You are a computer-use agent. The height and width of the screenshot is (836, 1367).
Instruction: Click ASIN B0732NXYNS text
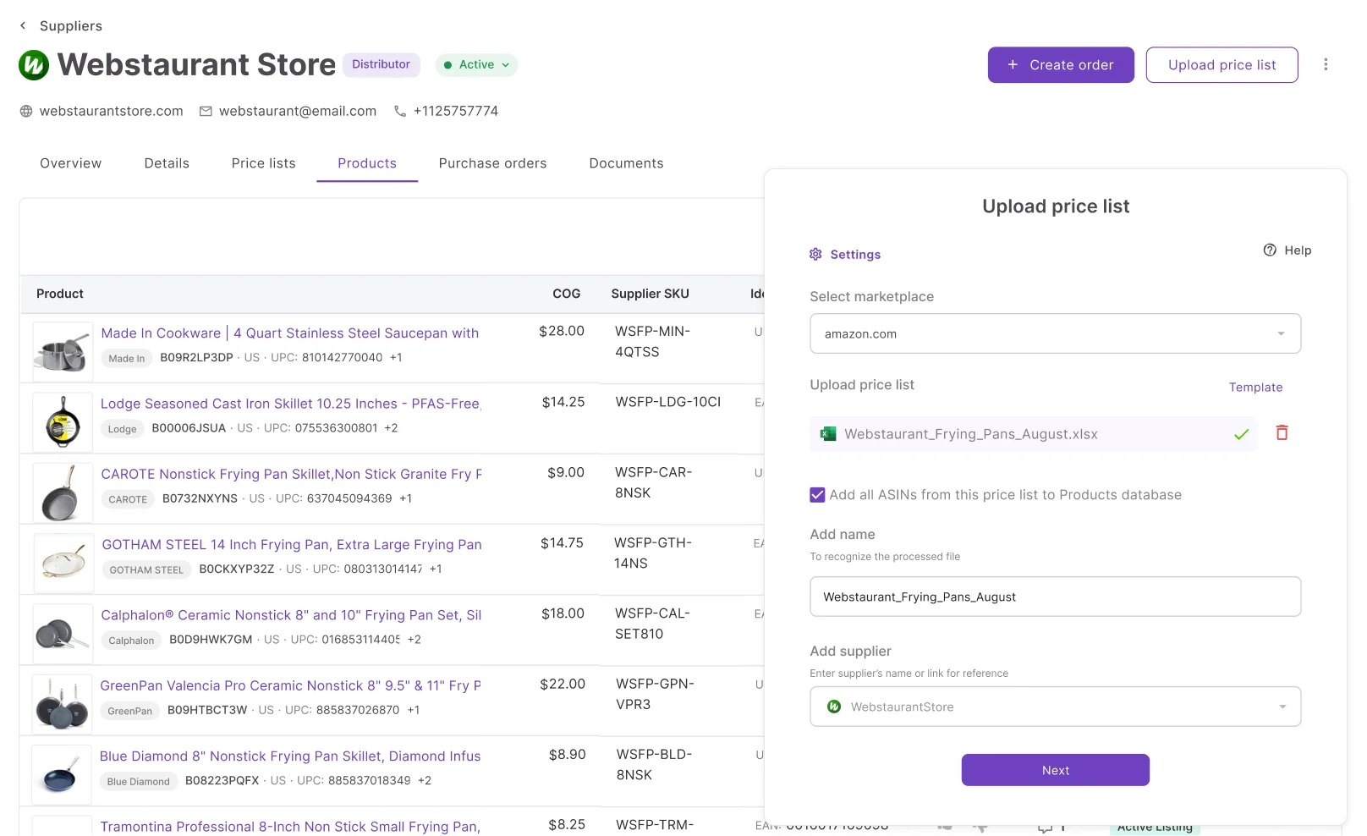click(x=200, y=498)
